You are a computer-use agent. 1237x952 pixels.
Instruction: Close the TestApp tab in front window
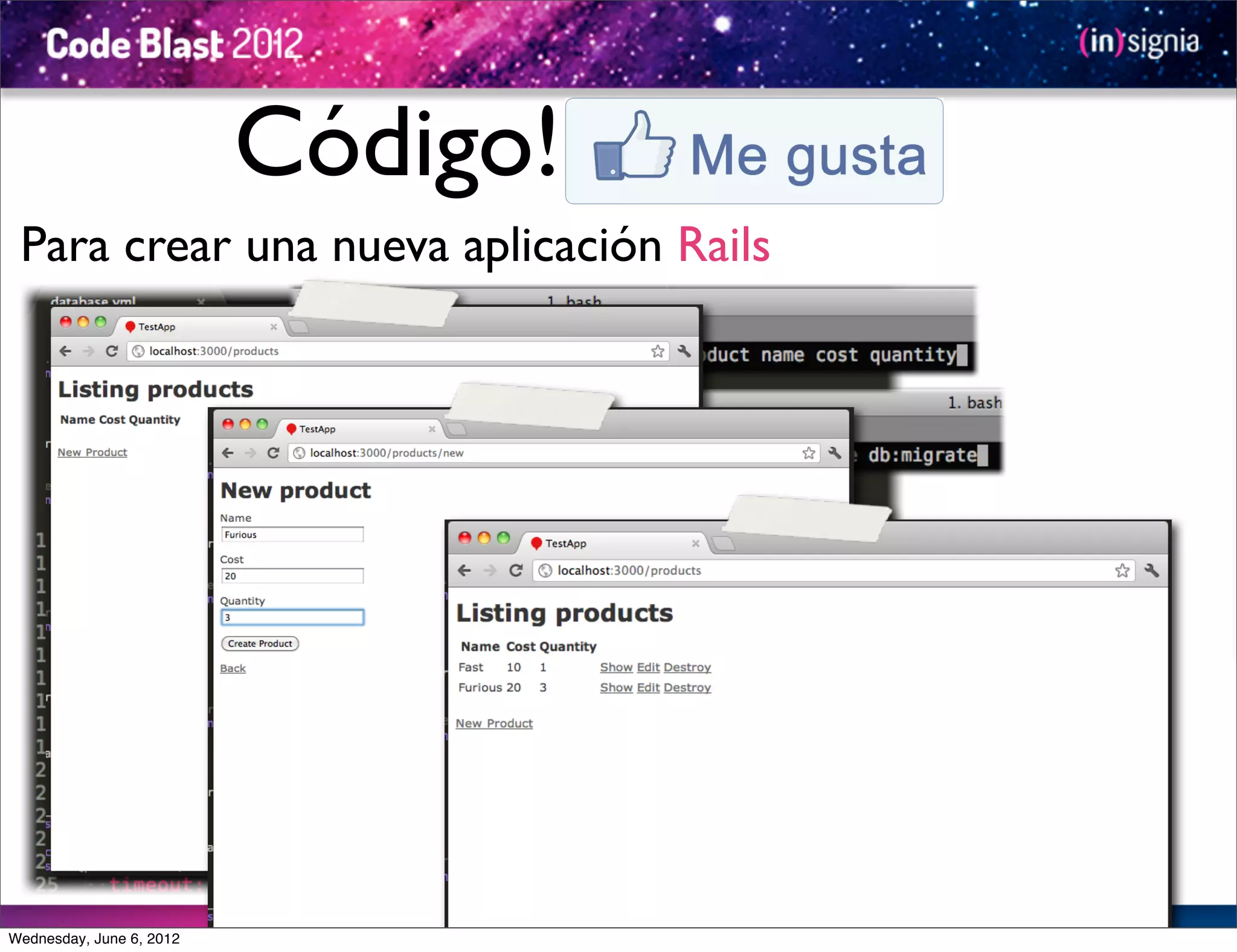[696, 543]
